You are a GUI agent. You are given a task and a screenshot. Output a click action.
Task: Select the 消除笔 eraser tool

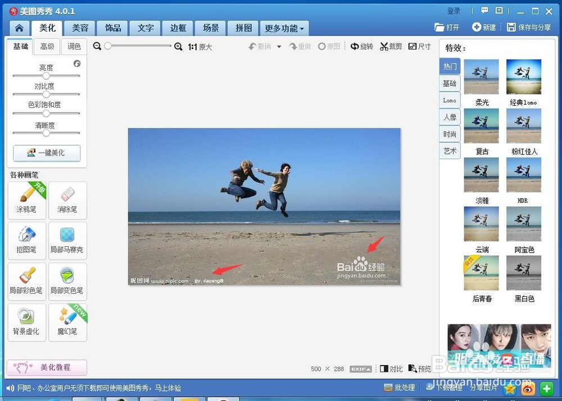[x=67, y=200]
